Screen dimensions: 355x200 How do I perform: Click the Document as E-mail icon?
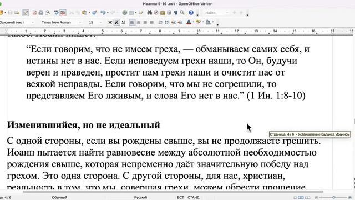point(17,13)
